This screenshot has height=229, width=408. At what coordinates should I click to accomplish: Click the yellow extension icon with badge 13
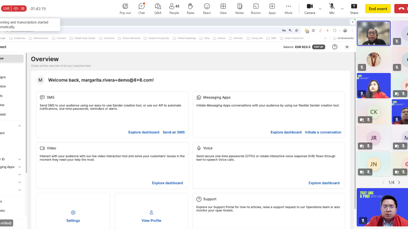click(307, 31)
